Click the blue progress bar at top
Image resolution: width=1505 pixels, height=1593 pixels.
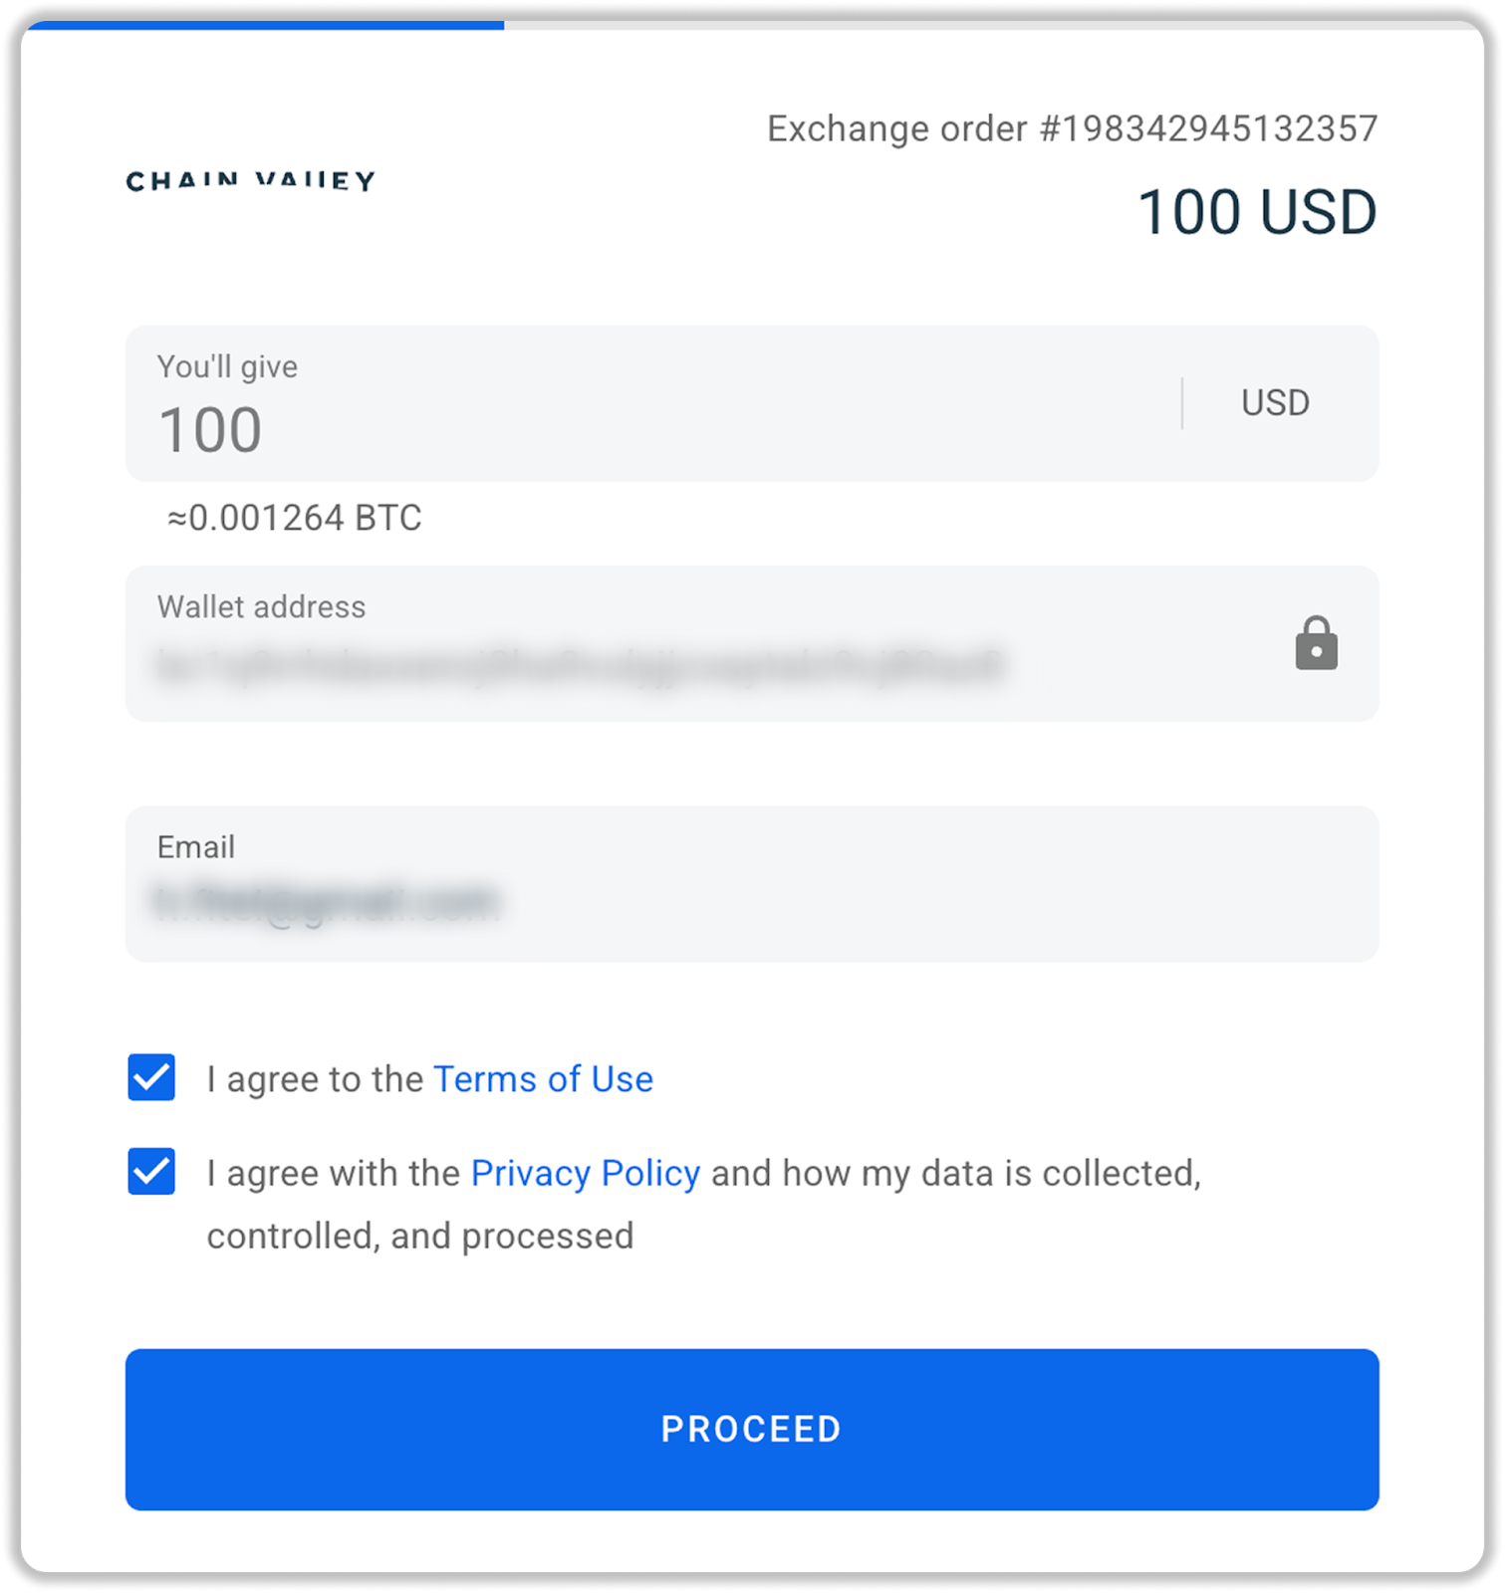263,26
